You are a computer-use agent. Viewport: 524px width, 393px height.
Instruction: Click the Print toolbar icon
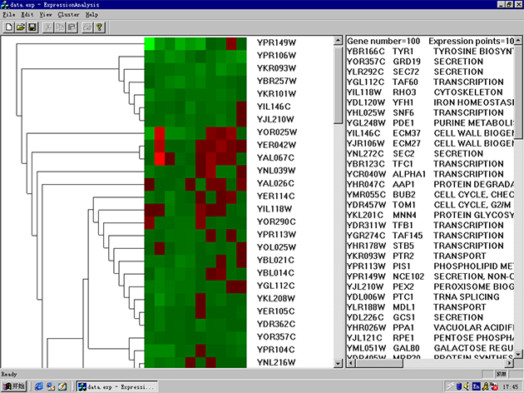87,27
